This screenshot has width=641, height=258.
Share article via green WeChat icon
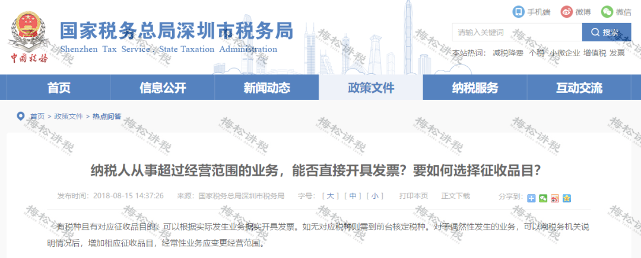tap(543, 198)
